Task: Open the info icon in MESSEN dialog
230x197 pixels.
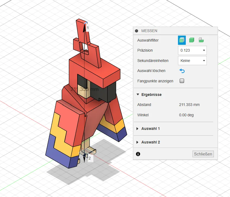Action: coord(138,154)
